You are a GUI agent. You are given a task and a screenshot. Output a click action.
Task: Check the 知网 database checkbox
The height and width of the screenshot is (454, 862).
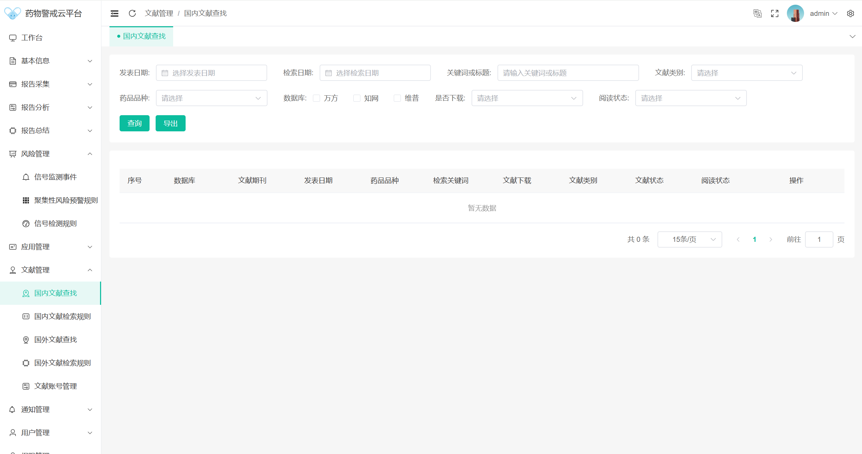click(x=357, y=98)
